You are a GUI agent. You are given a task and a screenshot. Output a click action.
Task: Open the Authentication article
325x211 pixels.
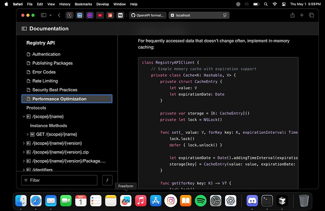[x=46, y=54]
